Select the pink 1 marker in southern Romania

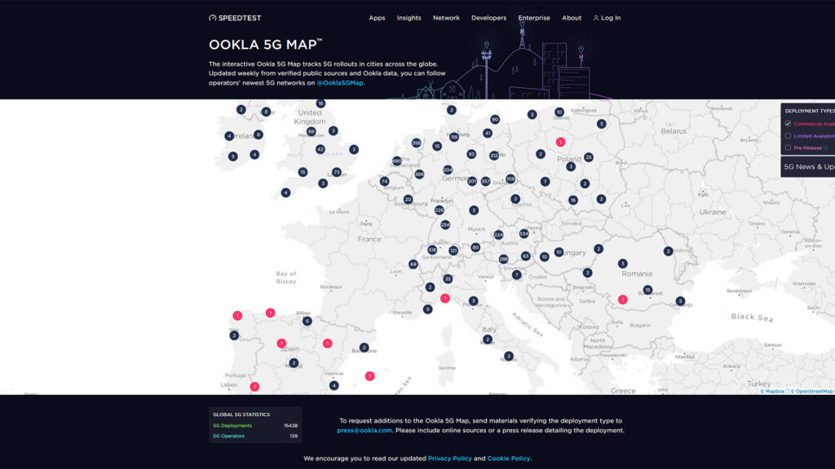click(x=622, y=300)
